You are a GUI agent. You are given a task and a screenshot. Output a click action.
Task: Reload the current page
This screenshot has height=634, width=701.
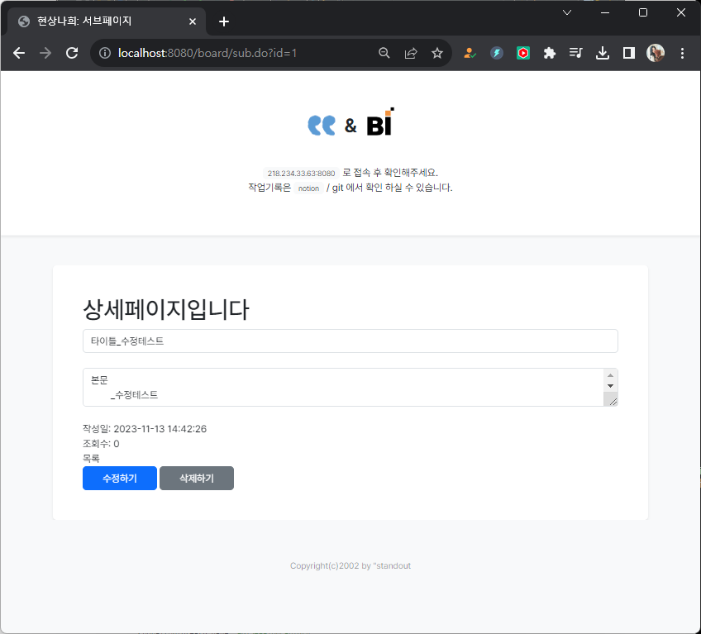tap(72, 53)
